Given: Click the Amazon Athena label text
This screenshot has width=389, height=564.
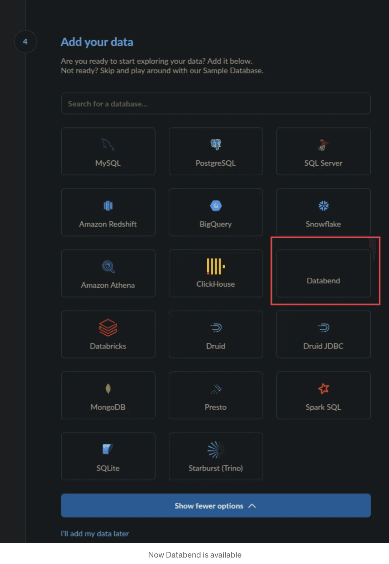Looking at the screenshot, I should tap(108, 285).
